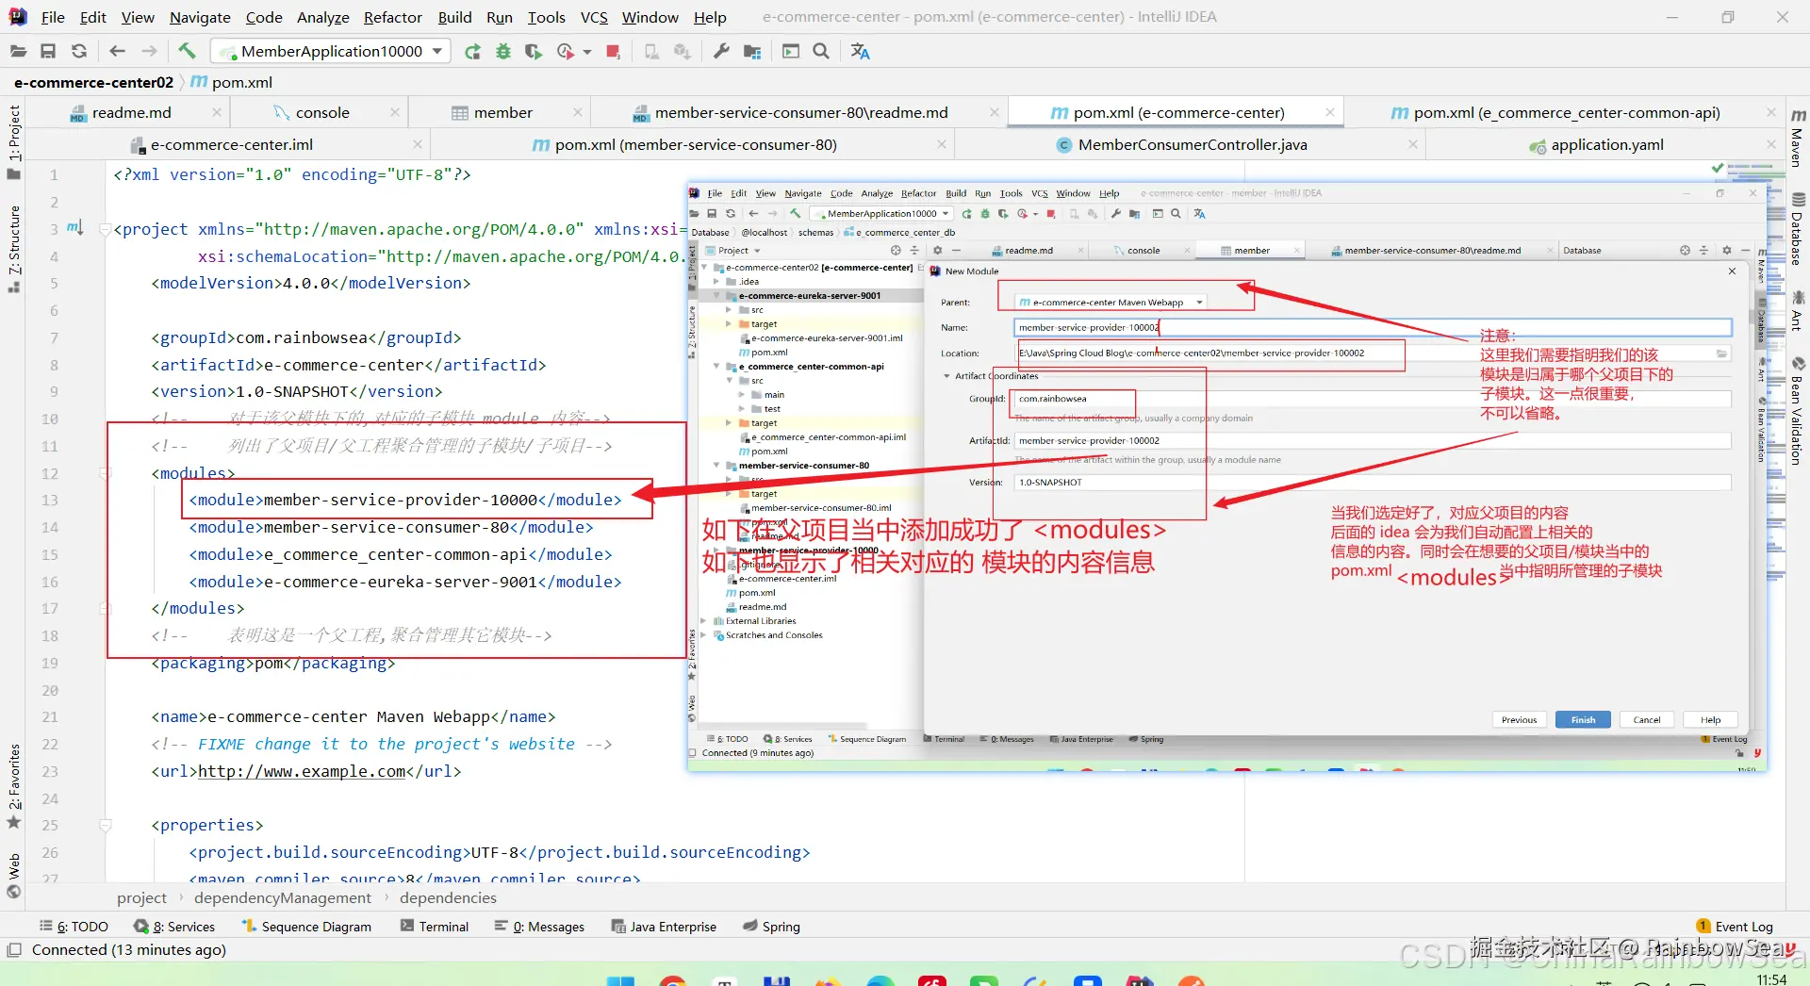Open the MemberApplication10000 run configuration dropdown
Viewport: 1810px width, 986px height.
click(331, 51)
